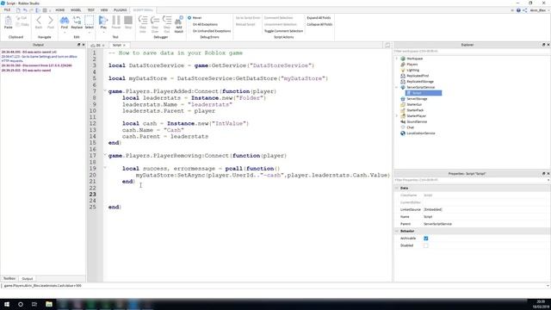Select StarterPlayer in Explorer

pos(416,116)
